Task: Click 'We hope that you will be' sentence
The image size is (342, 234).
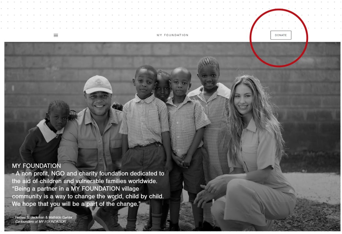Action: pyautogui.click(x=76, y=204)
